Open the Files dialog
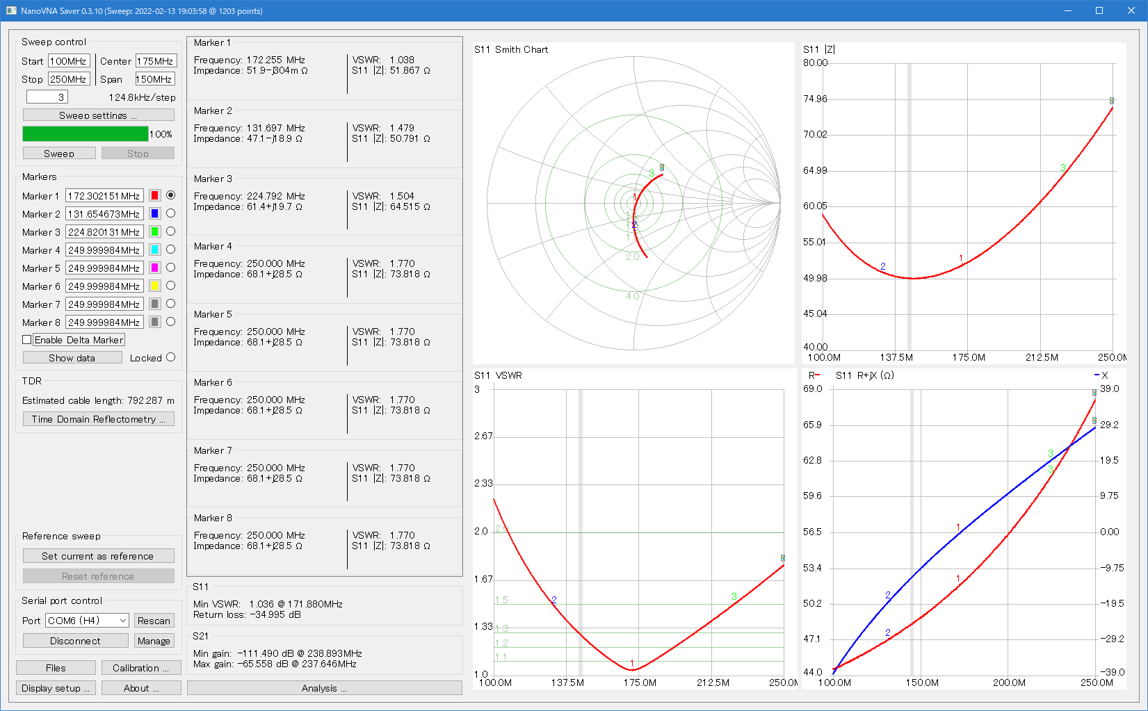Image resolution: width=1148 pixels, height=711 pixels. (x=56, y=668)
